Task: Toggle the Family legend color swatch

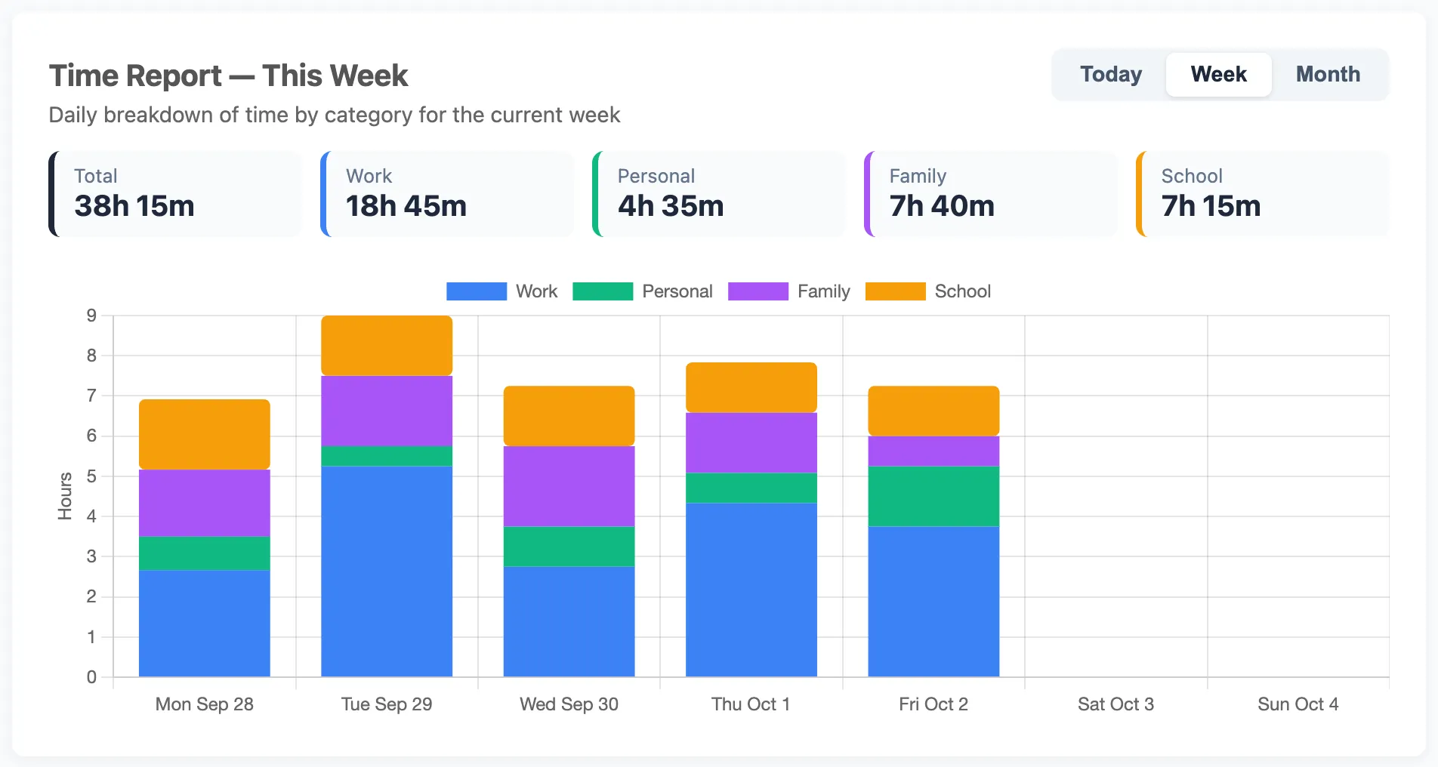Action: click(758, 291)
